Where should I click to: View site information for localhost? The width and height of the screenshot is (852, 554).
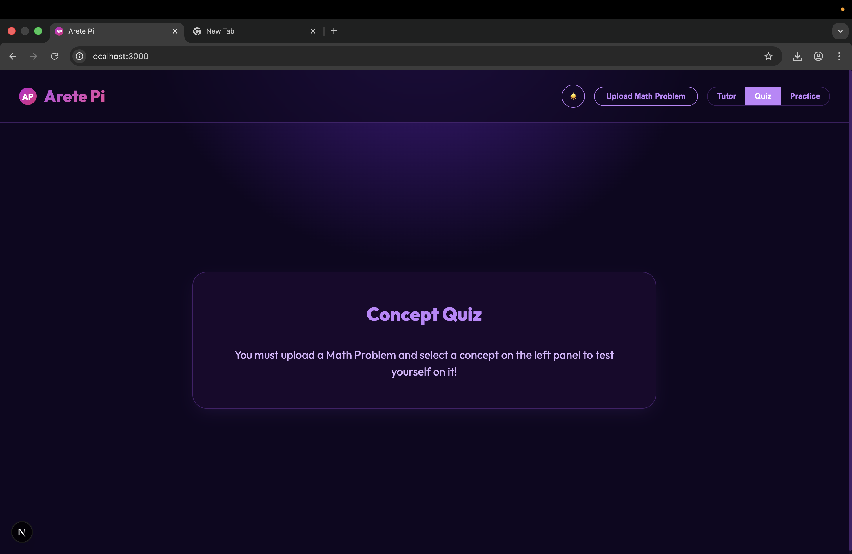(79, 56)
